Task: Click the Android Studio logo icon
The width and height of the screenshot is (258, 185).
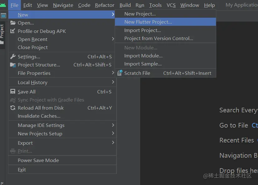Action: point(3,5)
